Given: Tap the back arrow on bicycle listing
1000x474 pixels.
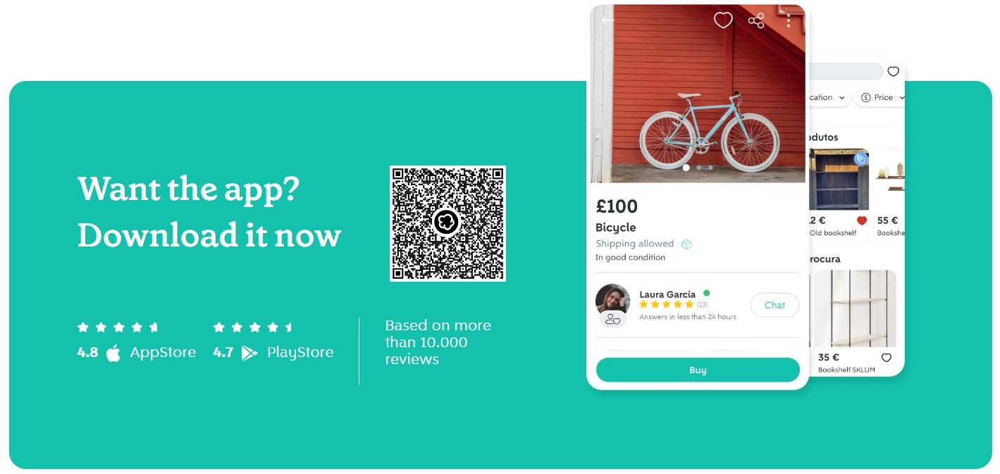Looking at the screenshot, I should (607, 20).
